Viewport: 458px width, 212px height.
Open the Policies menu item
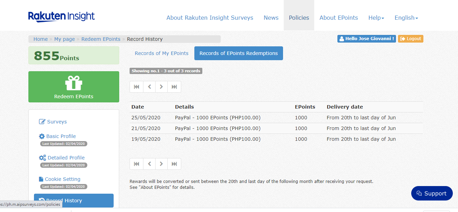299,18
